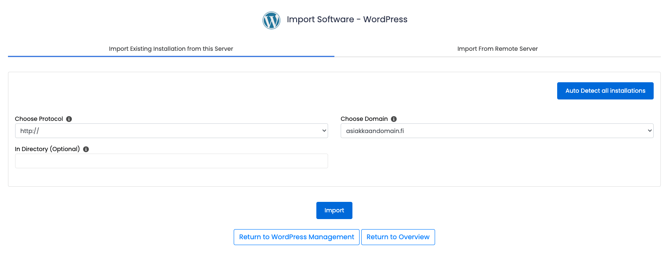Click the info icon beside In Directory
The width and height of the screenshot is (665, 256).
coord(86,149)
